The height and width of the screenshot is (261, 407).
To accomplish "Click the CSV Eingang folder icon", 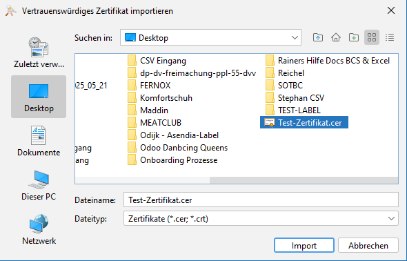I will click(132, 61).
